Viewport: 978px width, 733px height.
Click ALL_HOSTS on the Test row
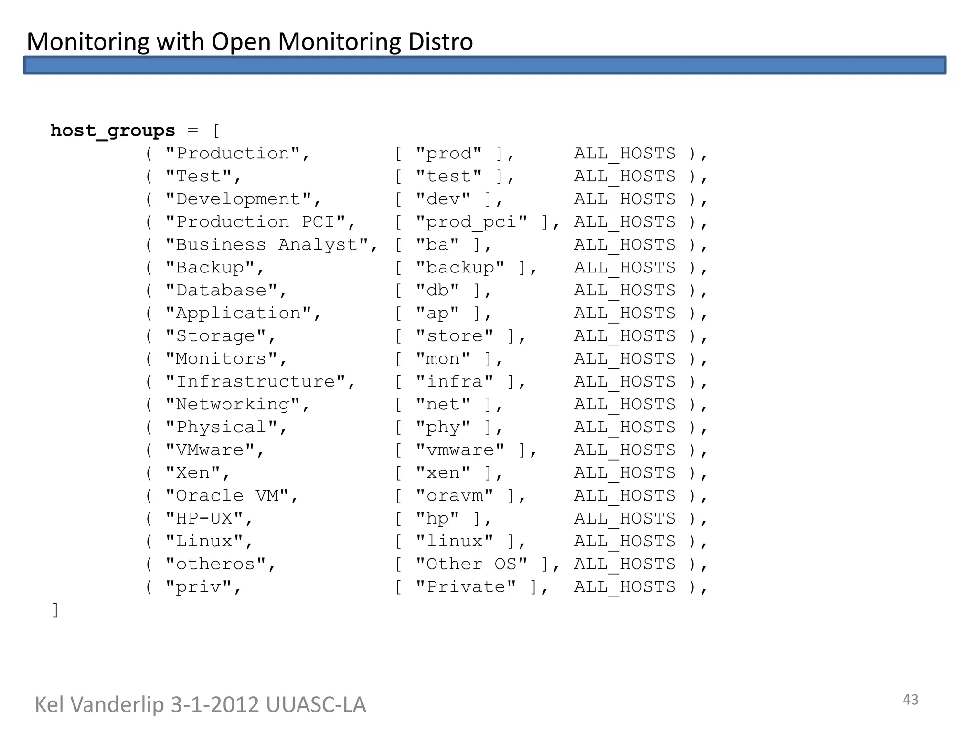(x=625, y=177)
